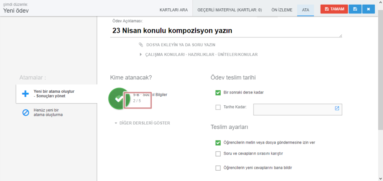
Task: Click the blue plus new assignment icon
Action: coord(25,94)
